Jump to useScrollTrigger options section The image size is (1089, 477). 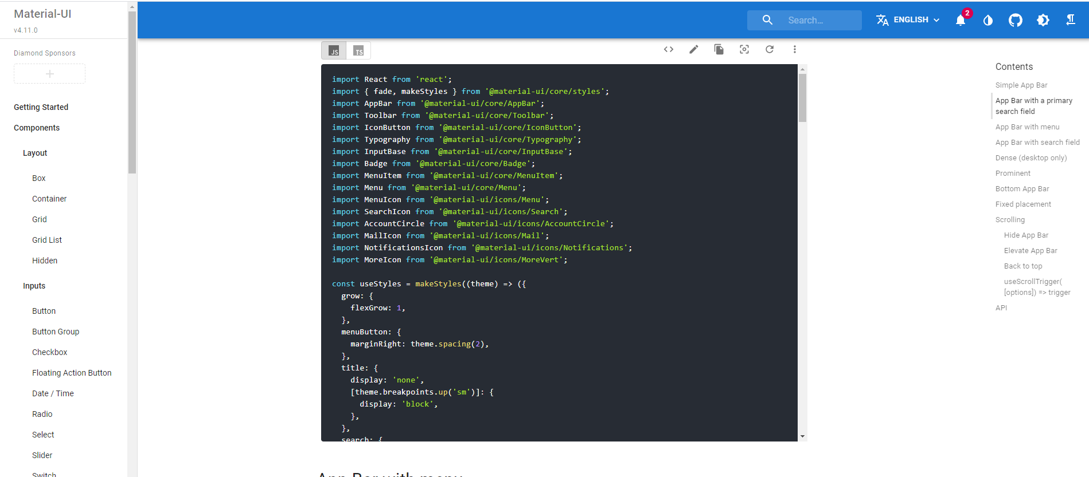[1037, 287]
